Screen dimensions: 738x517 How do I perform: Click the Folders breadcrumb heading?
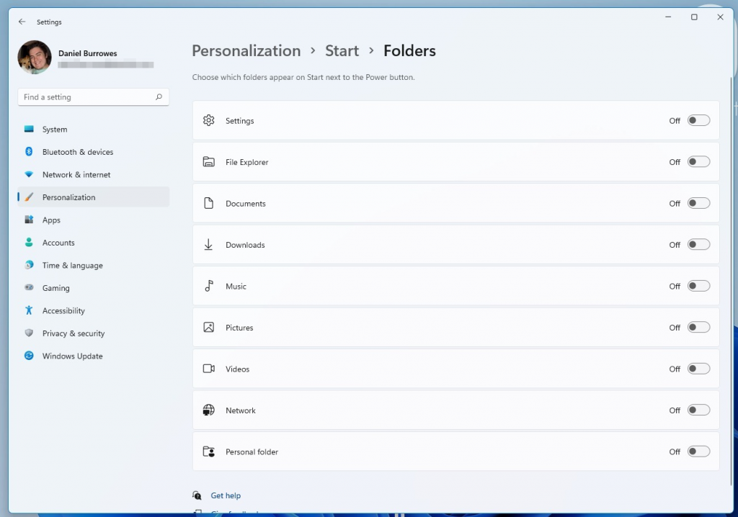pos(409,51)
